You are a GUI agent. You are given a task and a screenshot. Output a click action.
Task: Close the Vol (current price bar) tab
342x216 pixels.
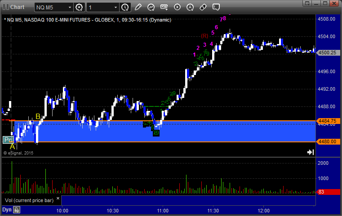click(58, 198)
